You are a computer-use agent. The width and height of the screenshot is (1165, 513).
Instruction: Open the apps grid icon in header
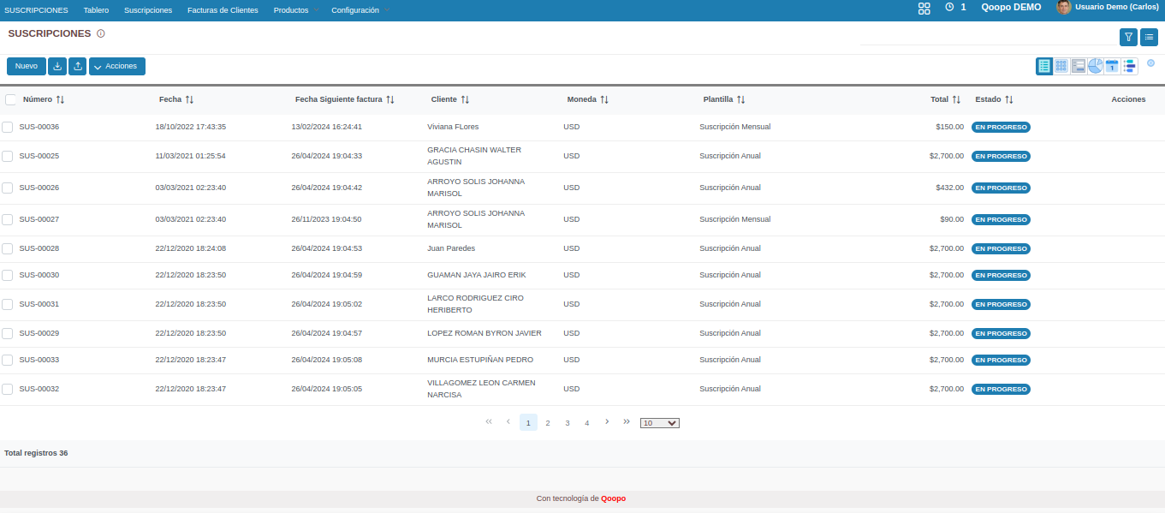point(924,8)
